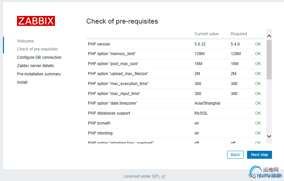This screenshot has width=284, height=181.
Task: Select Configure DB connection step
Action: 39,57
